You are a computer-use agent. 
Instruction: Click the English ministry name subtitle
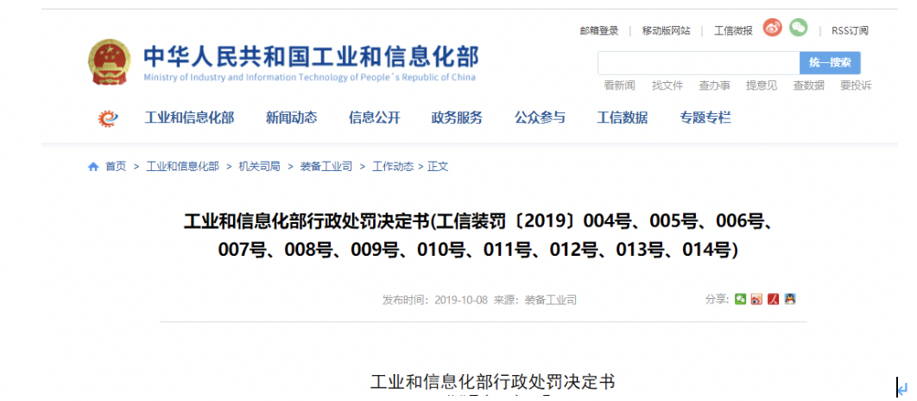coord(309,77)
